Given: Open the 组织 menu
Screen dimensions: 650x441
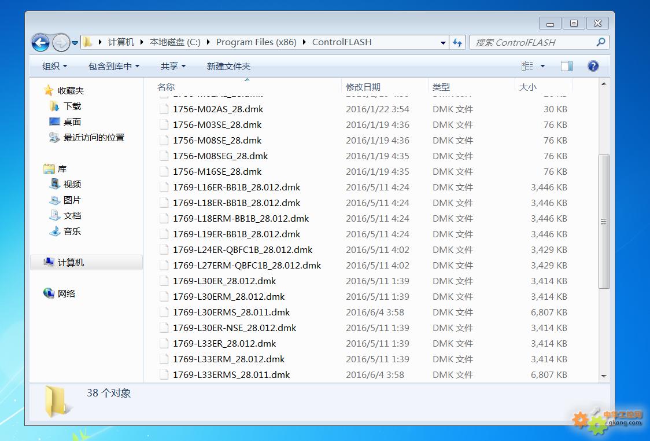Looking at the screenshot, I should (55, 67).
